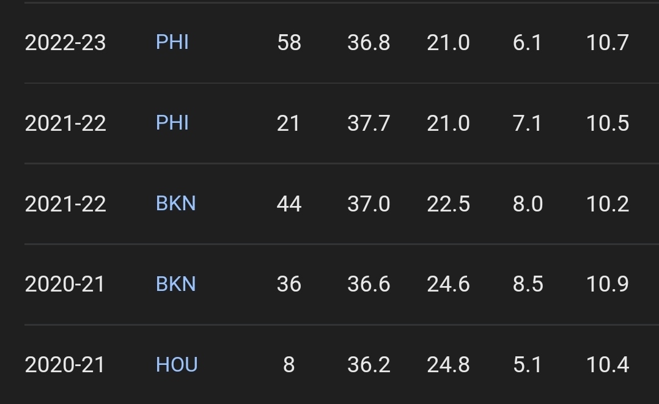Click the 44 games value
This screenshot has width=659, height=404.
(289, 204)
